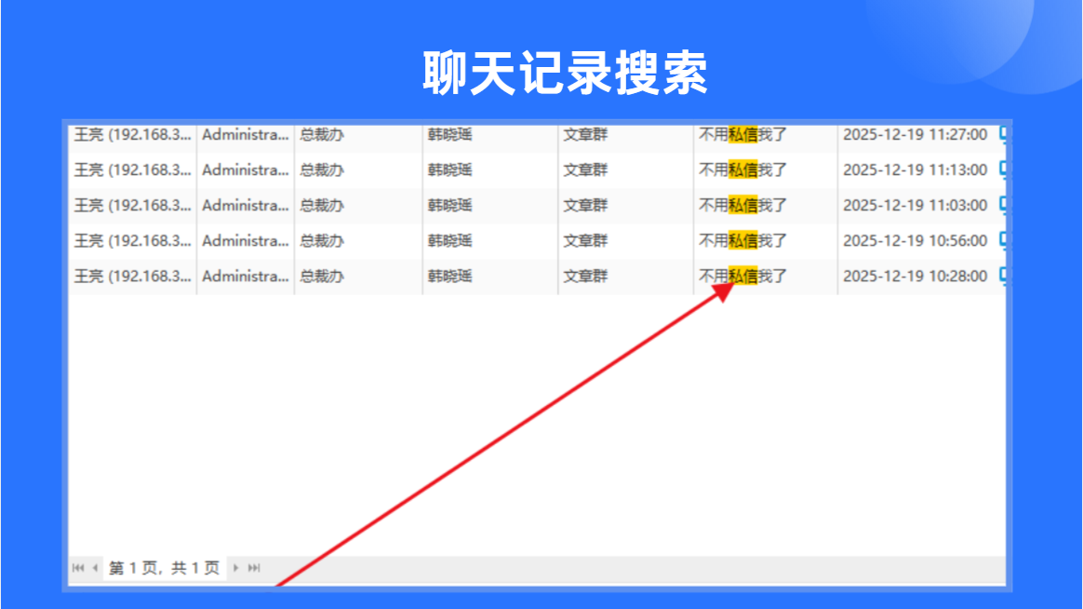Go to previous page of results
Image resolution: width=1083 pixels, height=609 pixels.
95,568
